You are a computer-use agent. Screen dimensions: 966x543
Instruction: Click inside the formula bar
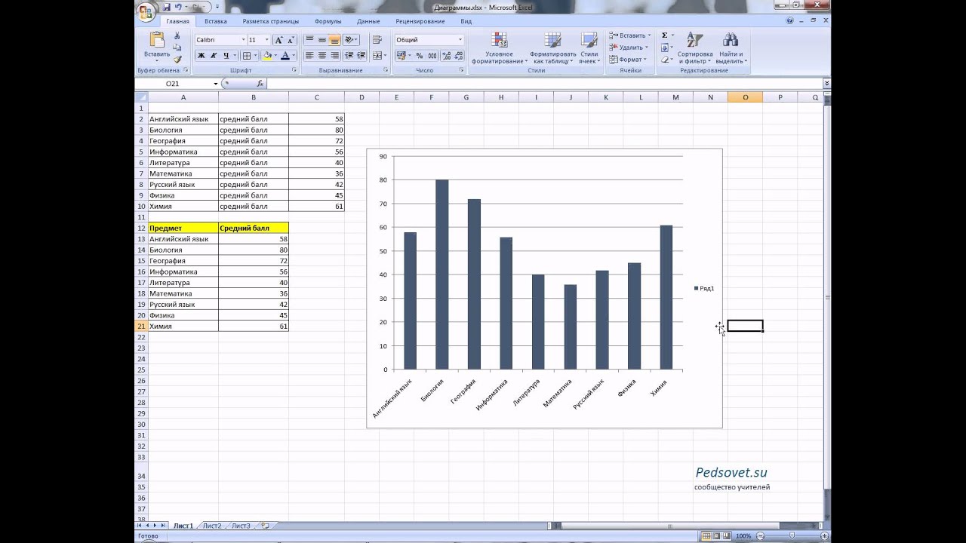pyautogui.click(x=543, y=84)
